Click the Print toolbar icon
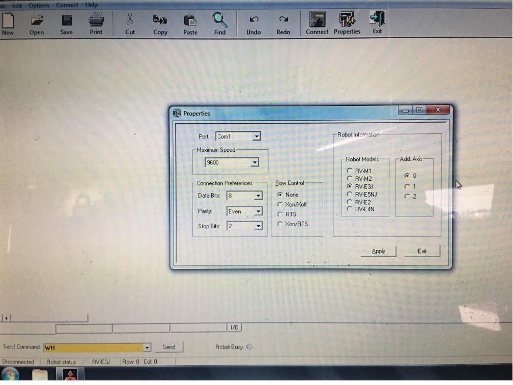Screen dimensions: 513x385 96,20
